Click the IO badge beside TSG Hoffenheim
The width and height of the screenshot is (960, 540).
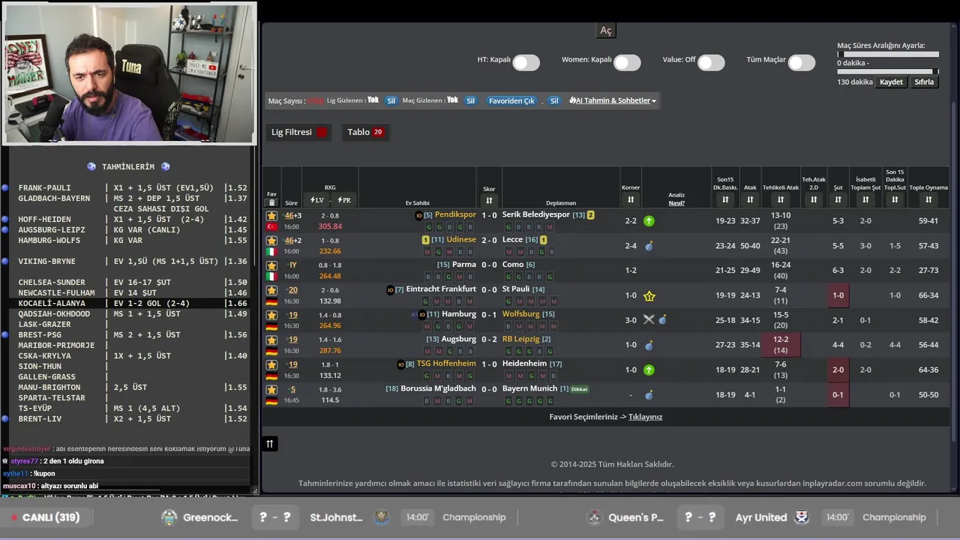pyautogui.click(x=400, y=364)
